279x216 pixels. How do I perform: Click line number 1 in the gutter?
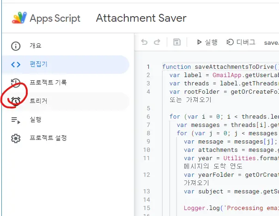click(148, 66)
